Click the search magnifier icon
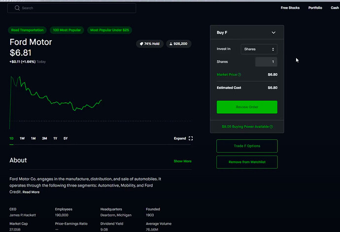Image resolution: width=340 pixels, height=232 pixels. click(17, 8)
